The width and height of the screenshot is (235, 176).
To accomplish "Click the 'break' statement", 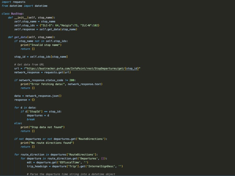I will [31, 119].
